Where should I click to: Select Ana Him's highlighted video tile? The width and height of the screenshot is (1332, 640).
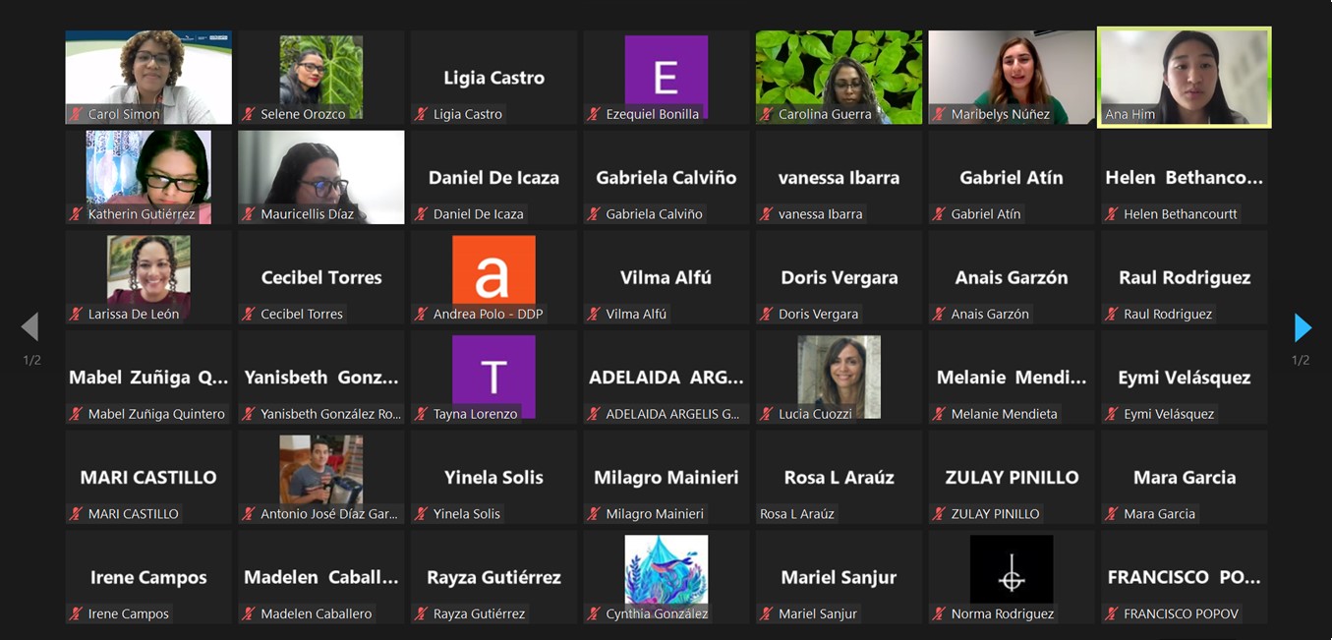(x=1185, y=77)
